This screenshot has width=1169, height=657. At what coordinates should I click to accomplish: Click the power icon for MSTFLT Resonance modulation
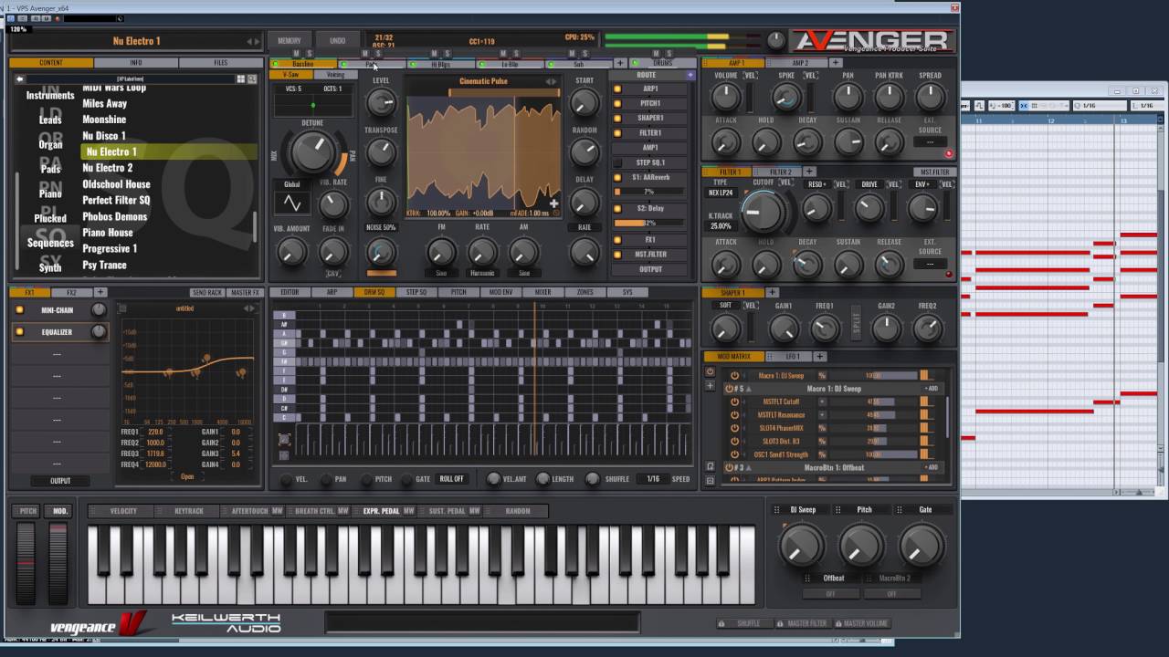[x=734, y=415]
